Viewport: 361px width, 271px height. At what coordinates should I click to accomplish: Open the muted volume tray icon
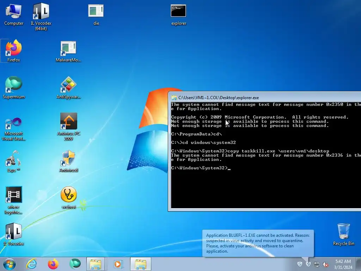click(325, 264)
